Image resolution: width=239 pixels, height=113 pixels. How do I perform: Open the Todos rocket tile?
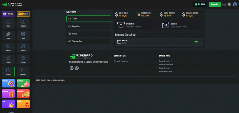coord(8,36)
